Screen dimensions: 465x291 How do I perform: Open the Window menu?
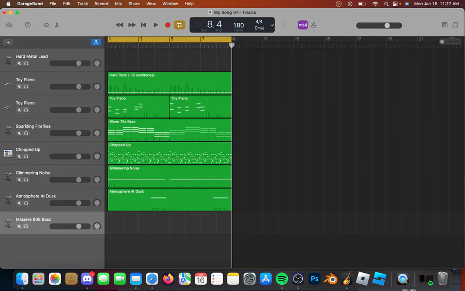click(x=170, y=4)
